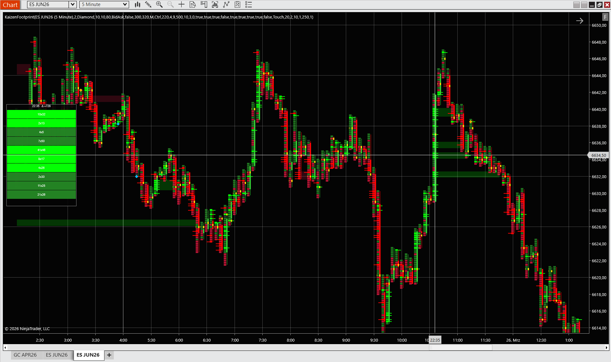Click the scrollbar right arrow

606,347
